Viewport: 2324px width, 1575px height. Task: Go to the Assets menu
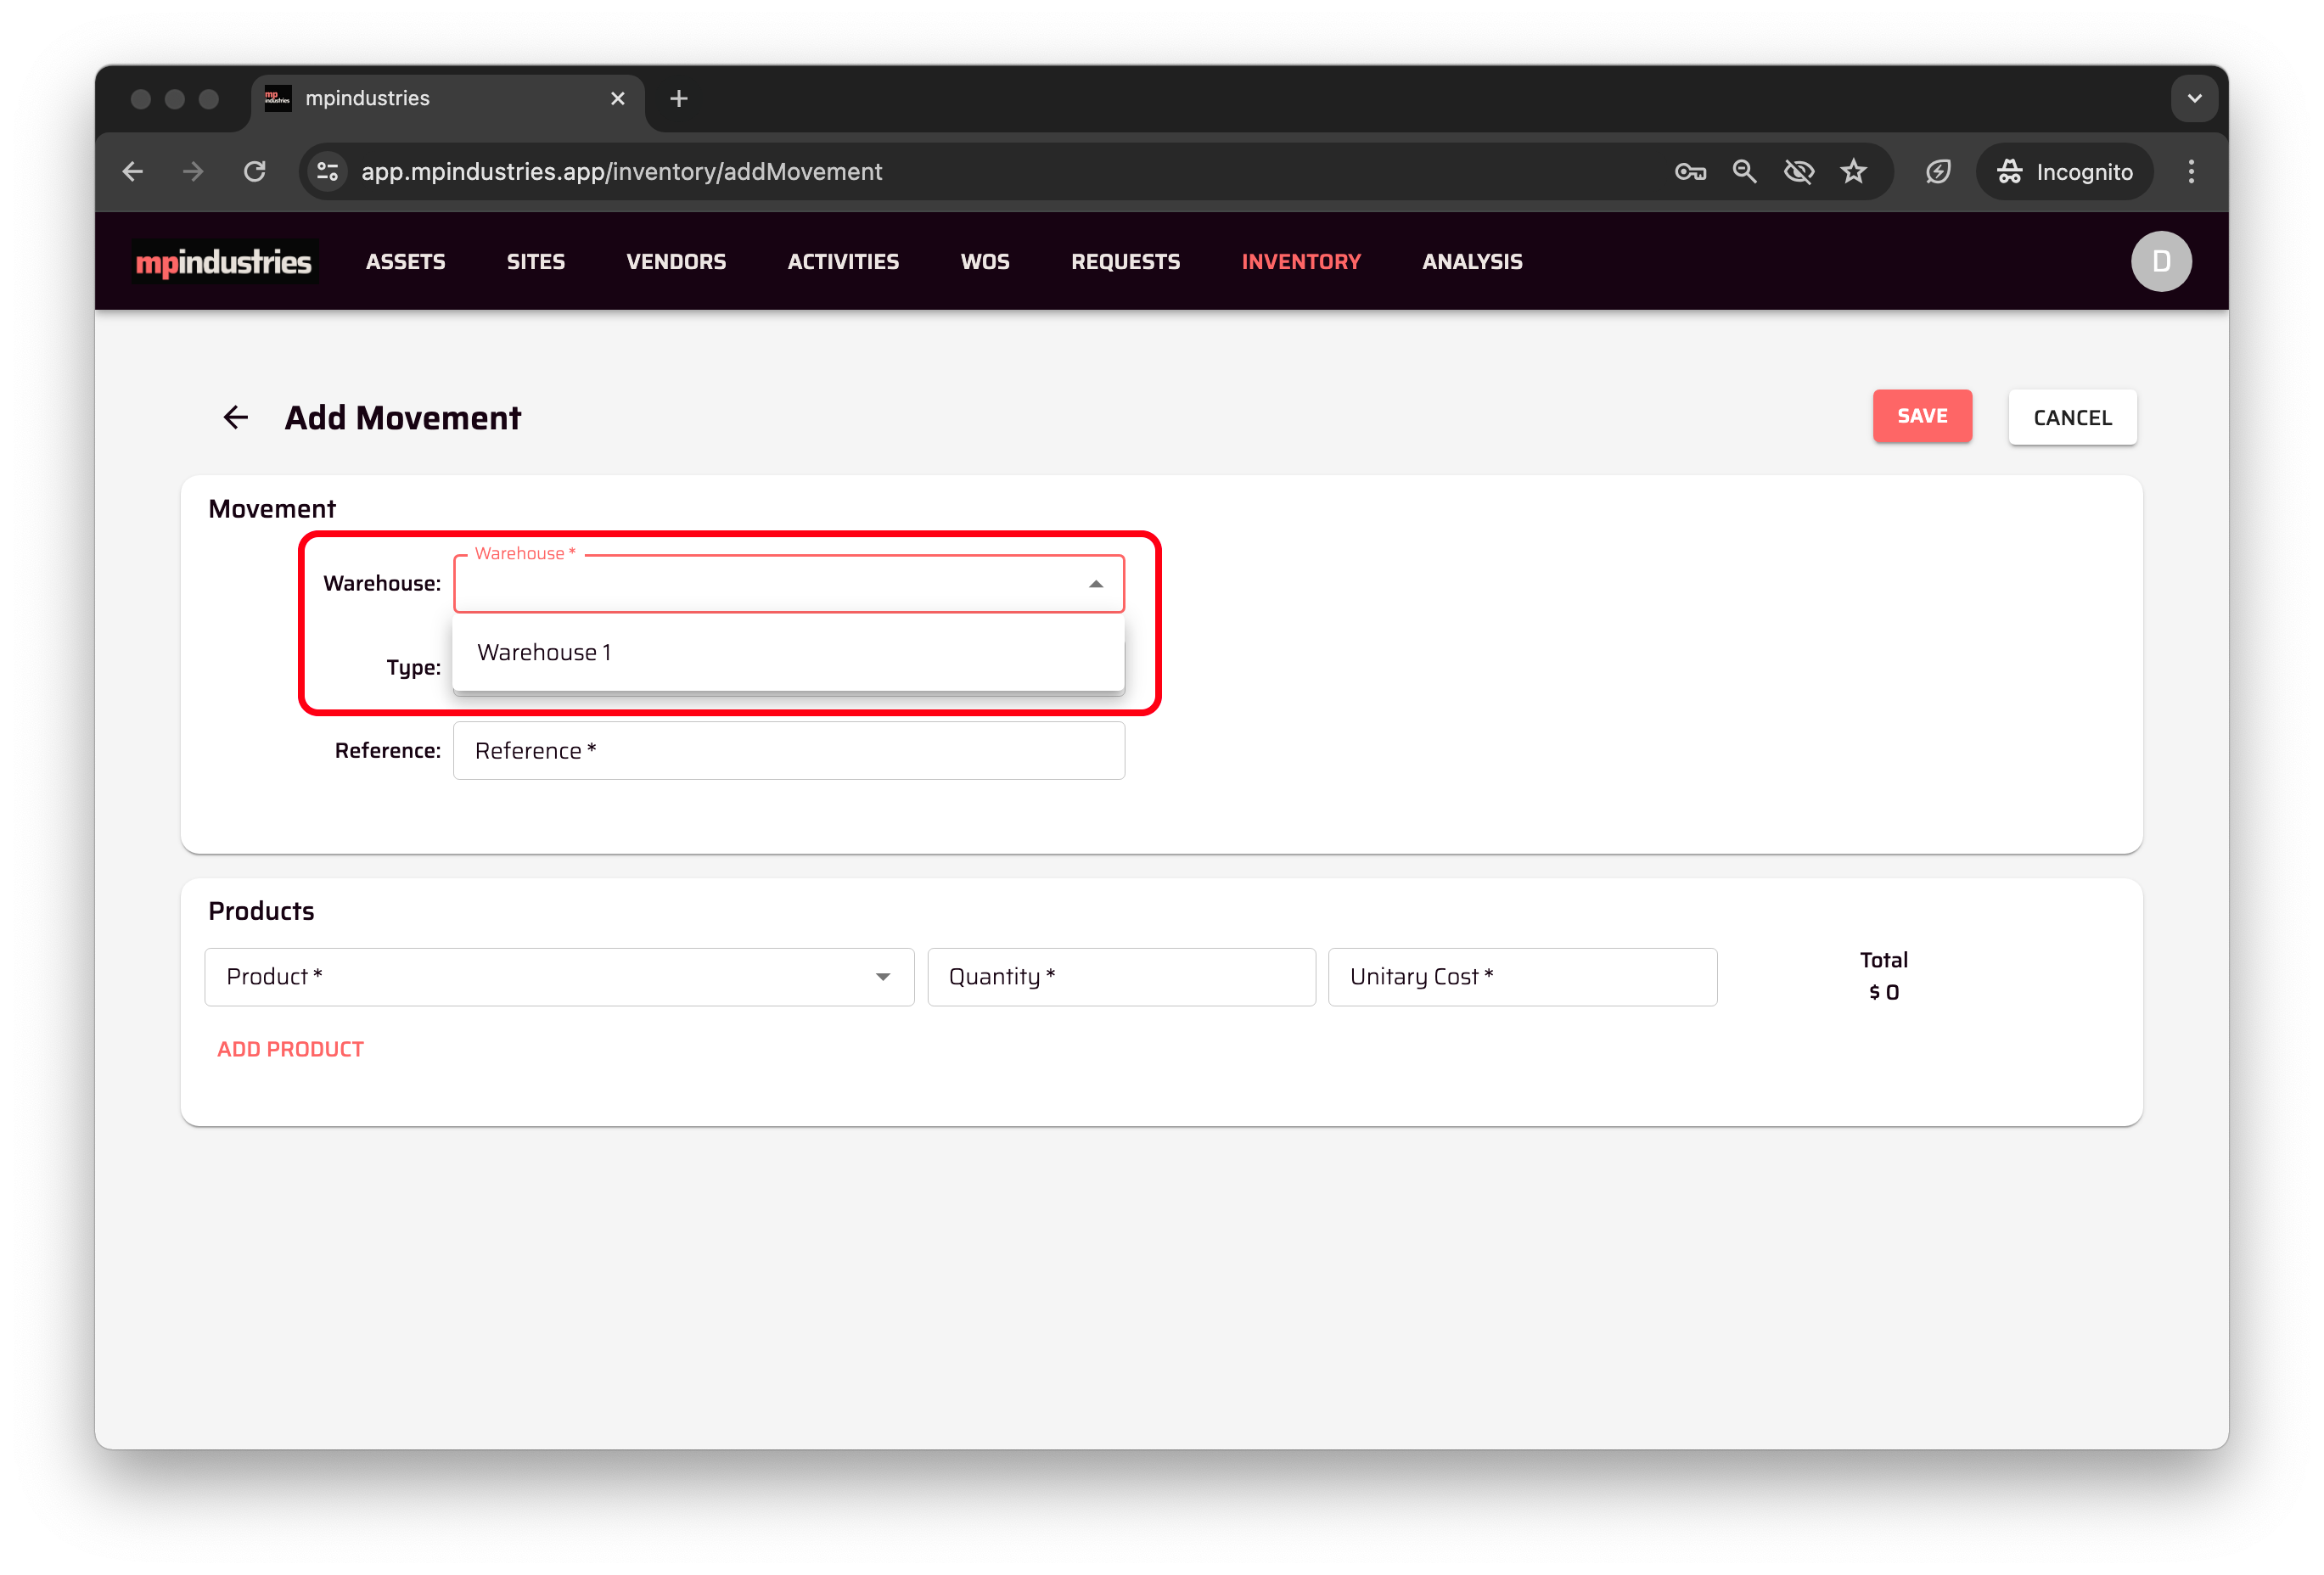coord(405,261)
